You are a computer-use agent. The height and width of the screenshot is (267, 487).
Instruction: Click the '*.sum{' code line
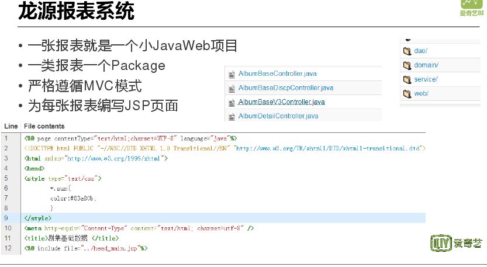point(61,188)
